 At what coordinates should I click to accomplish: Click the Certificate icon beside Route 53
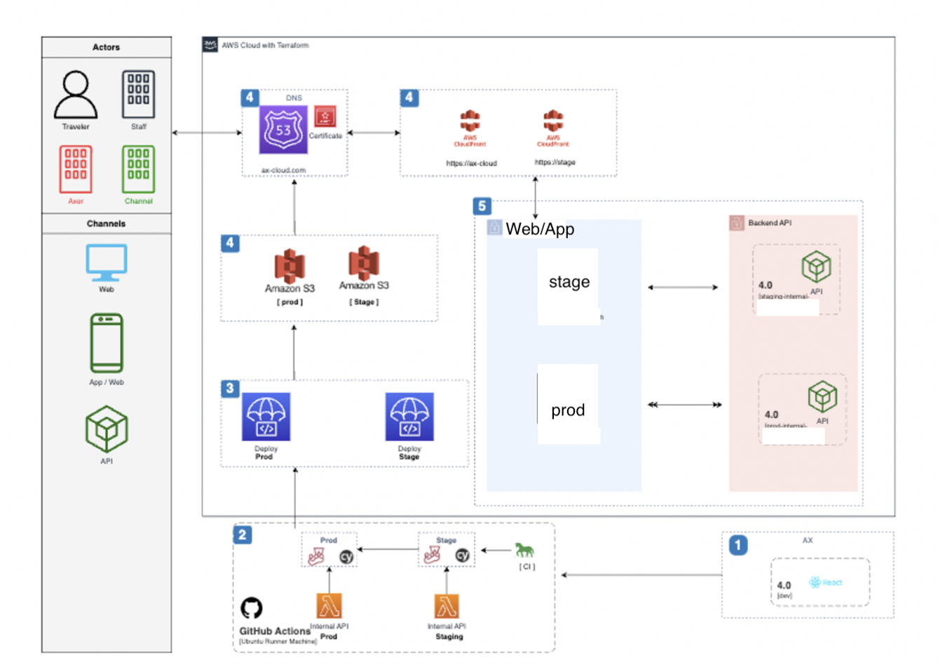324,118
